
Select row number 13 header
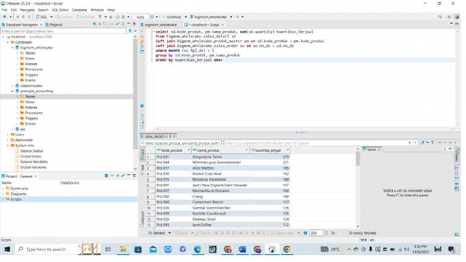149,225
